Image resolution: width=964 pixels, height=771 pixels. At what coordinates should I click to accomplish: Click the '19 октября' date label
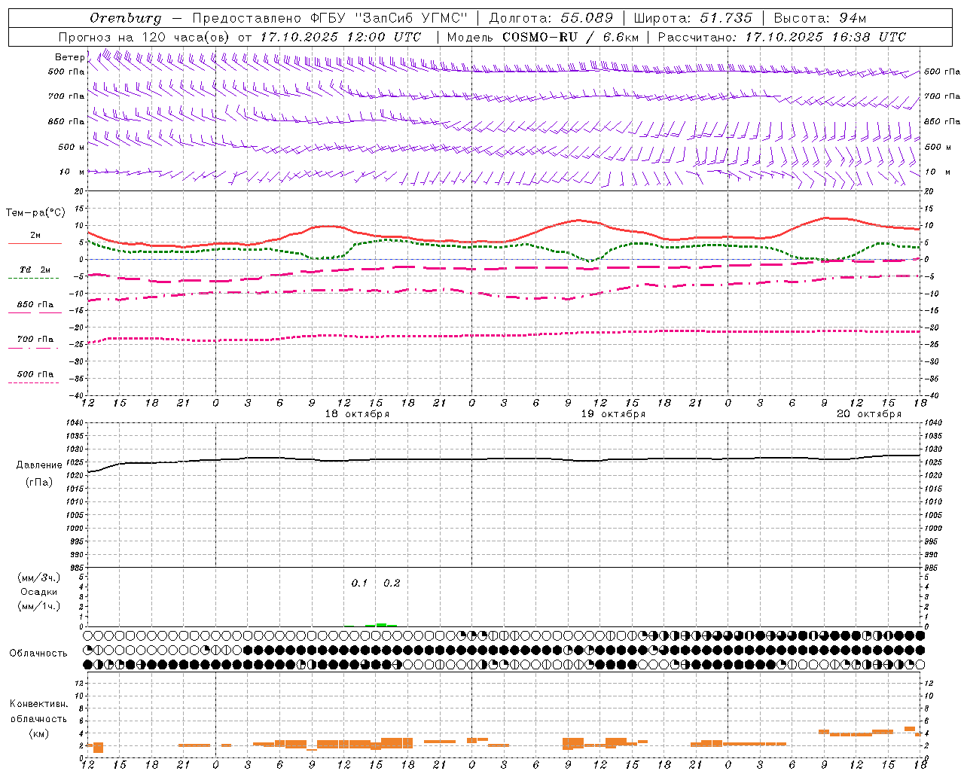613,414
